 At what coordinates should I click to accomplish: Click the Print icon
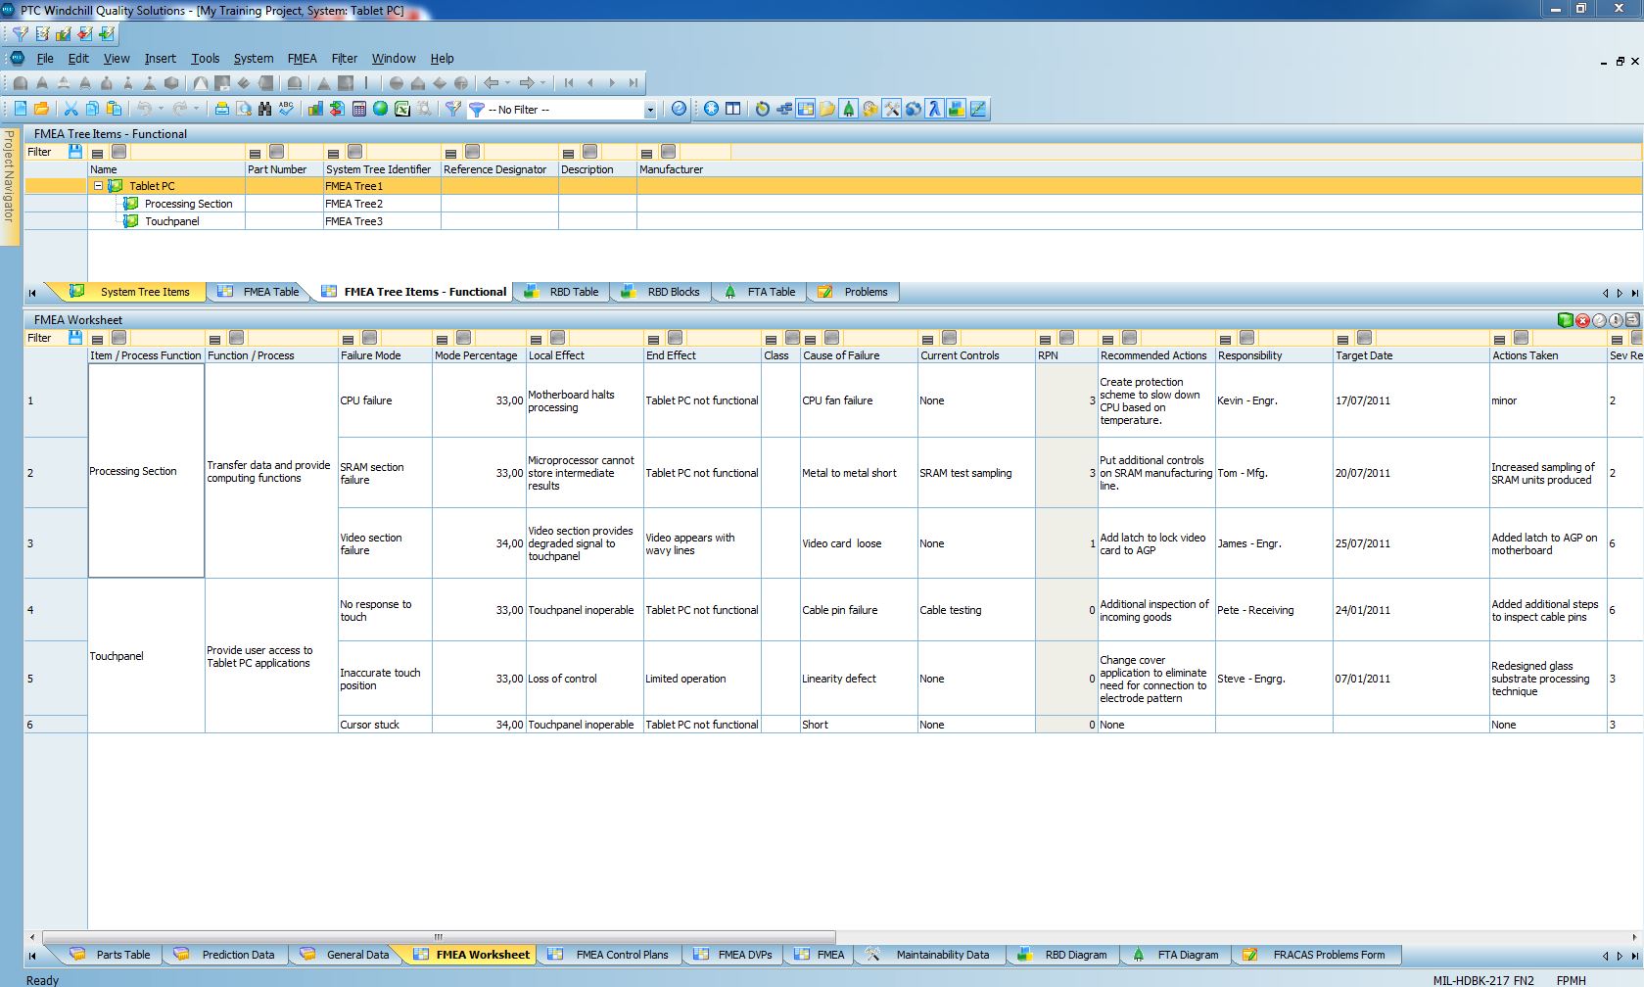[x=222, y=109]
